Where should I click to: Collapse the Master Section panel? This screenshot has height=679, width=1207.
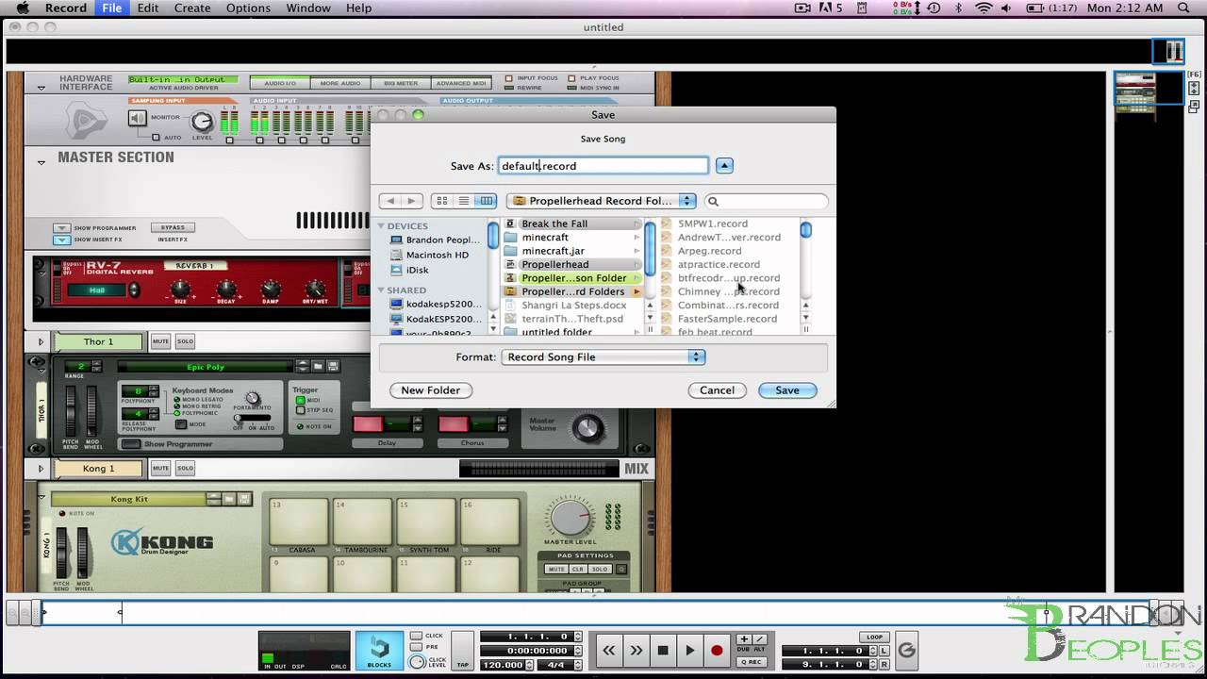[x=41, y=162]
